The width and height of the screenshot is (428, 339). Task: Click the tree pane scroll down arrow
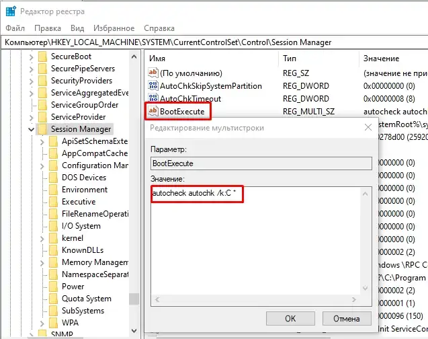coord(134,330)
